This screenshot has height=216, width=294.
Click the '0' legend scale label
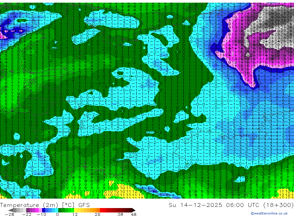(58, 215)
